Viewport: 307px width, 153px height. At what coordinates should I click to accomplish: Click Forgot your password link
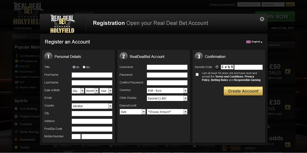(x=223, y=4)
